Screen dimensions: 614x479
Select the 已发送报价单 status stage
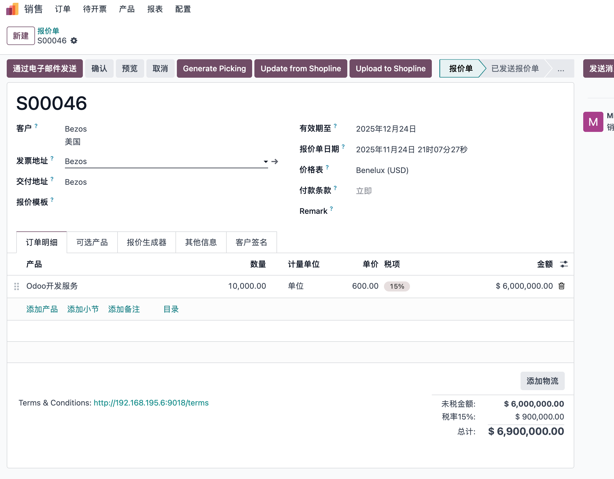click(515, 68)
